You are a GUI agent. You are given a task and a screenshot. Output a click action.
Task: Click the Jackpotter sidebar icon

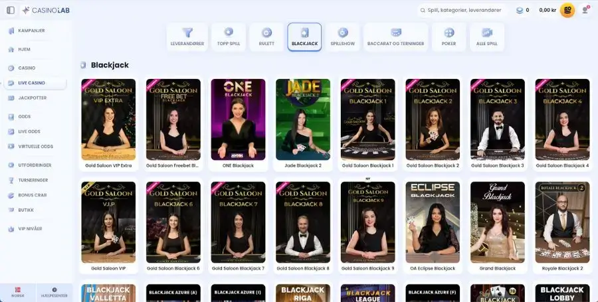point(11,98)
